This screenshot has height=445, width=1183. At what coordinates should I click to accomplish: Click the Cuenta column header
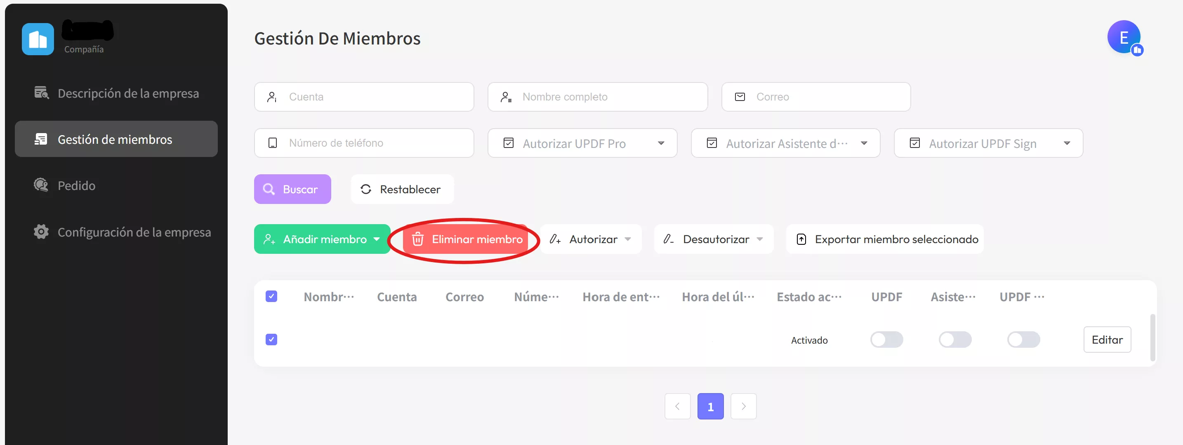[x=397, y=297]
